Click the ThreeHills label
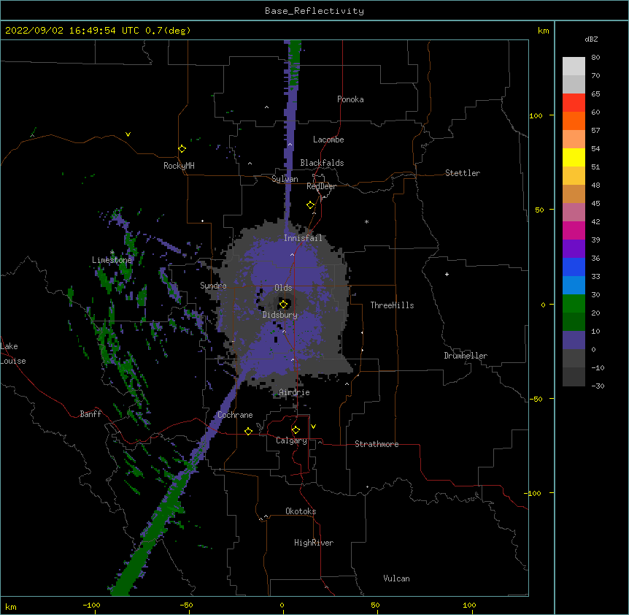The width and height of the screenshot is (629, 615). click(x=392, y=305)
